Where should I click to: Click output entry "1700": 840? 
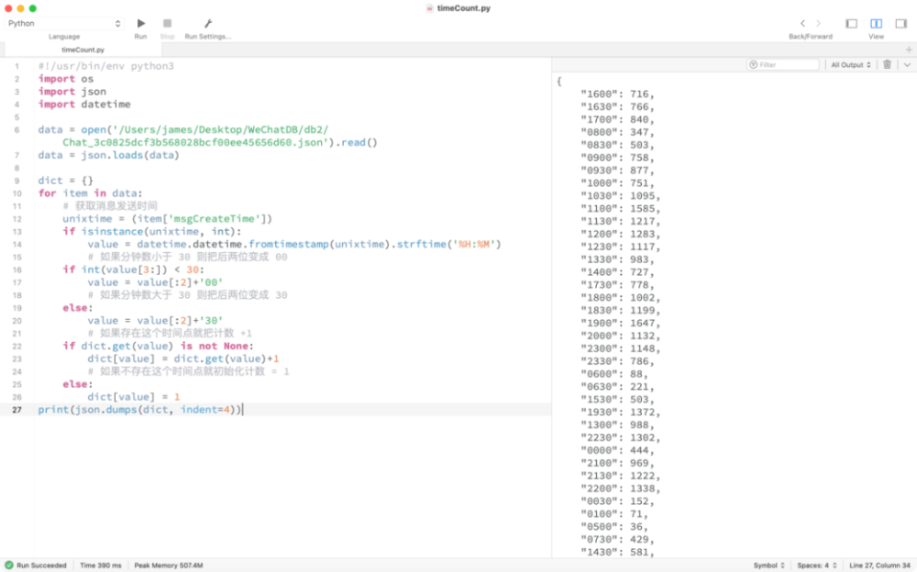coord(617,119)
